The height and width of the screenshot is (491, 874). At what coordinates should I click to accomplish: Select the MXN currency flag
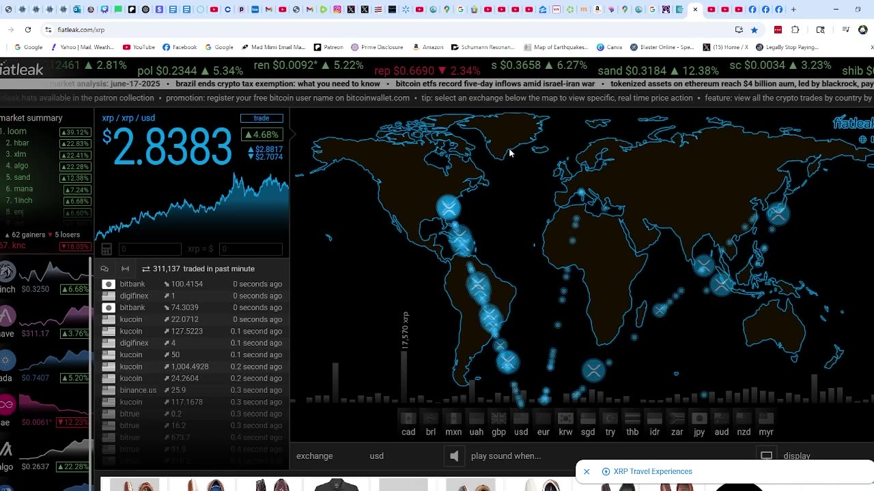pyautogui.click(x=453, y=419)
